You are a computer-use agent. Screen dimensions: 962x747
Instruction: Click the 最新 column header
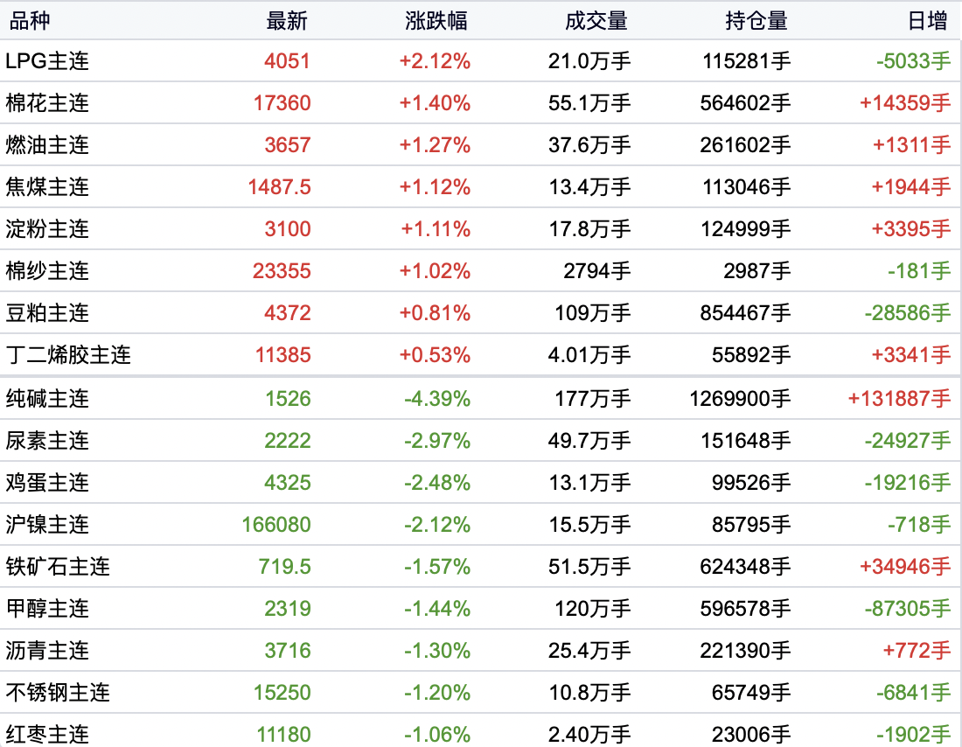(288, 21)
